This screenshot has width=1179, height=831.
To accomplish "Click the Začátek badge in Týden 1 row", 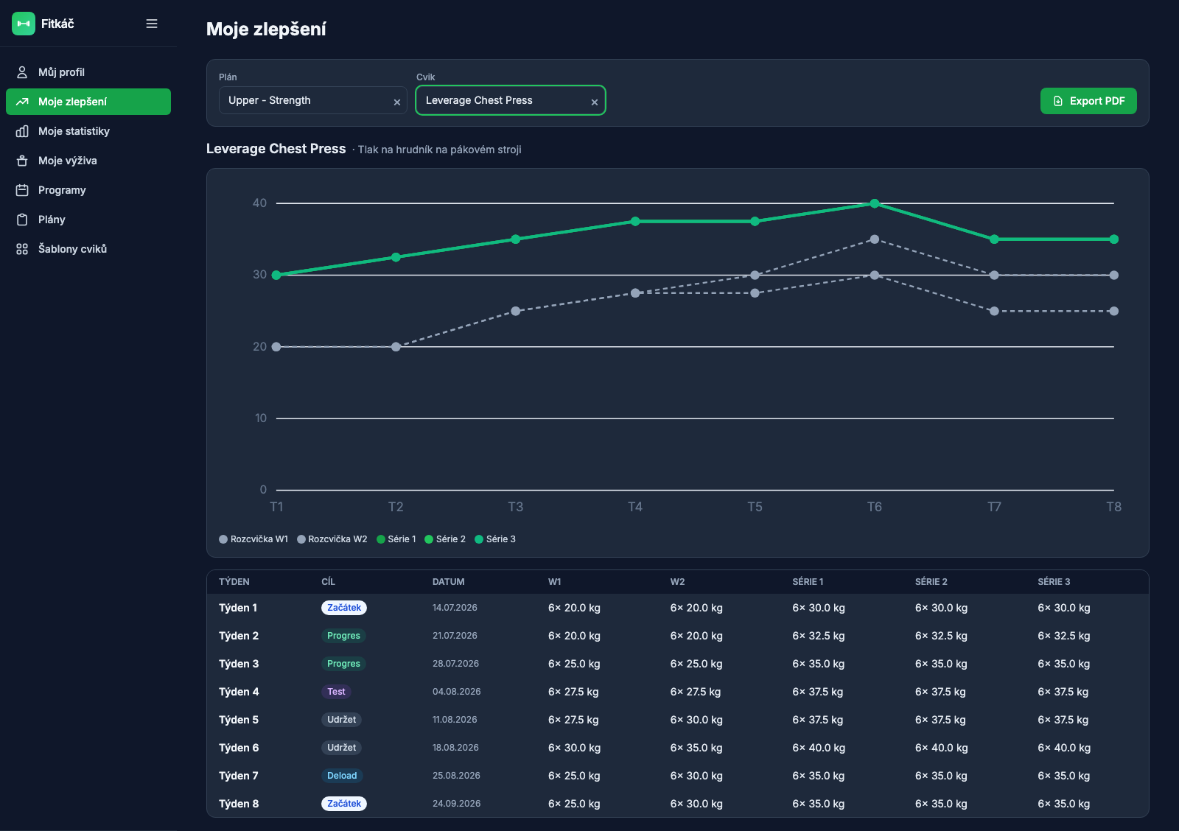I will pyautogui.click(x=344, y=608).
